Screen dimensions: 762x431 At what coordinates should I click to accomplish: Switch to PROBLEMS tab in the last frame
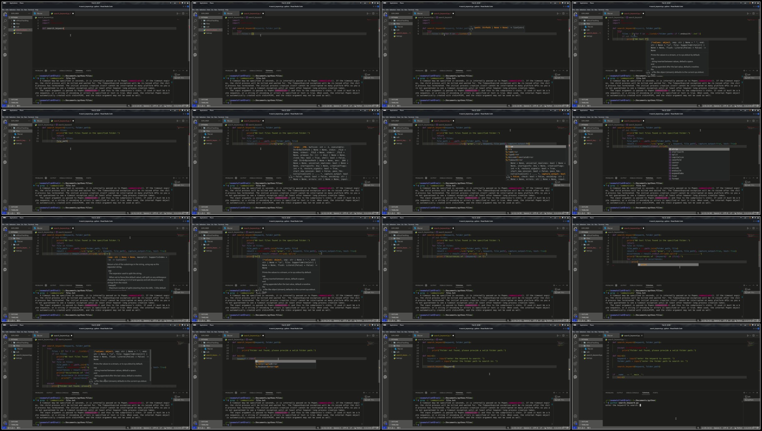coord(609,393)
